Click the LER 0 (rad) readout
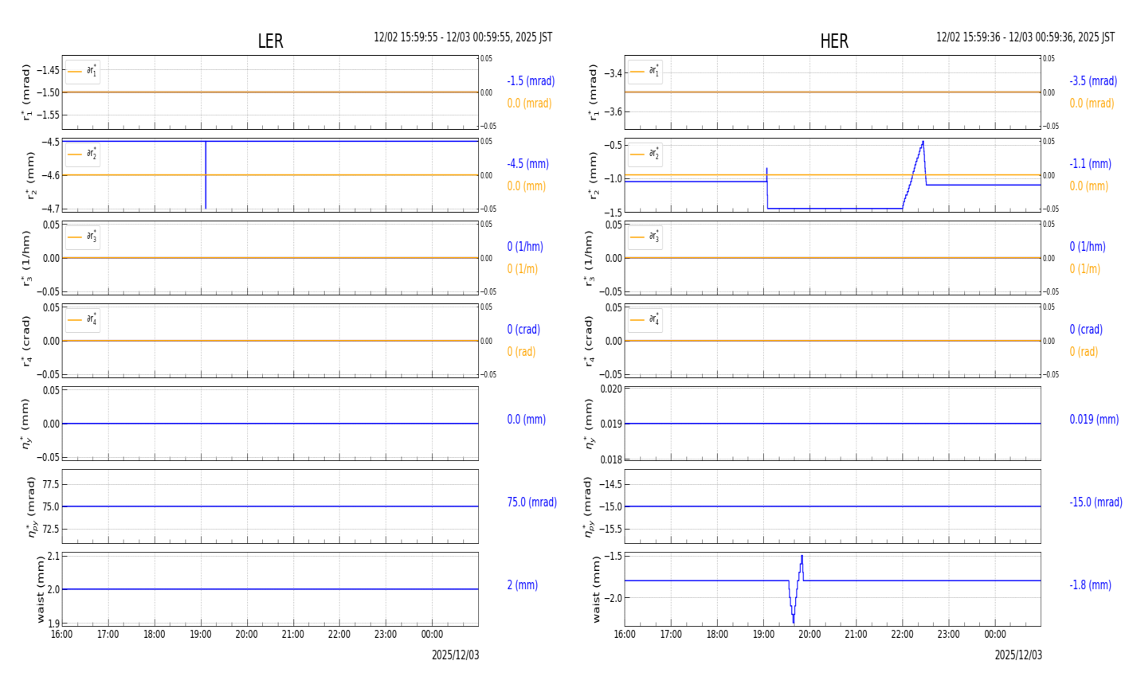Image resolution: width=1125 pixels, height=688 pixels. (521, 352)
